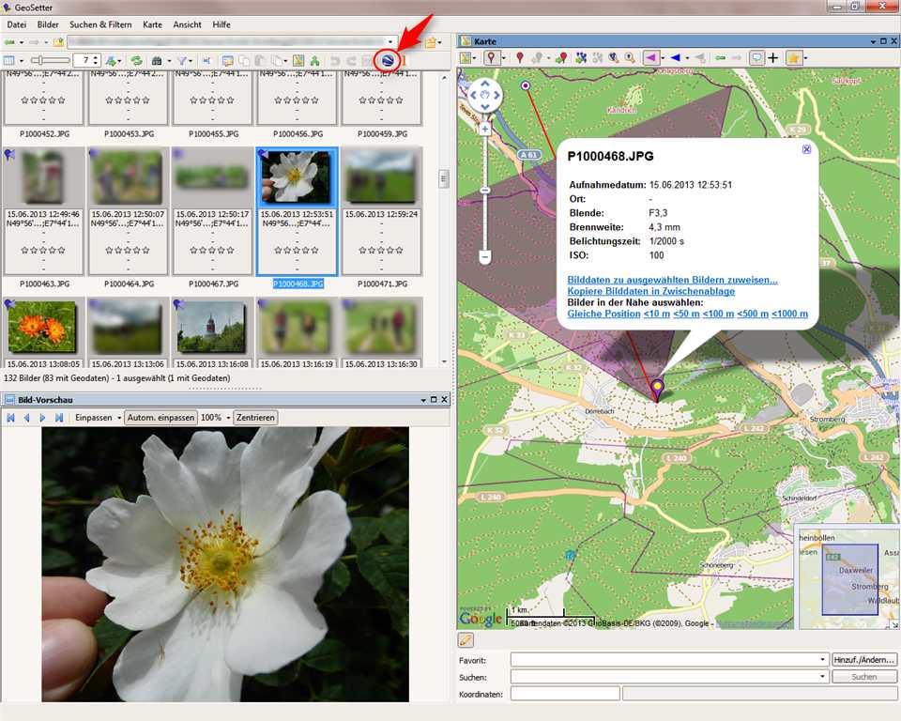Click the Koordinaten input field
The image size is (901, 721).
[x=565, y=694]
